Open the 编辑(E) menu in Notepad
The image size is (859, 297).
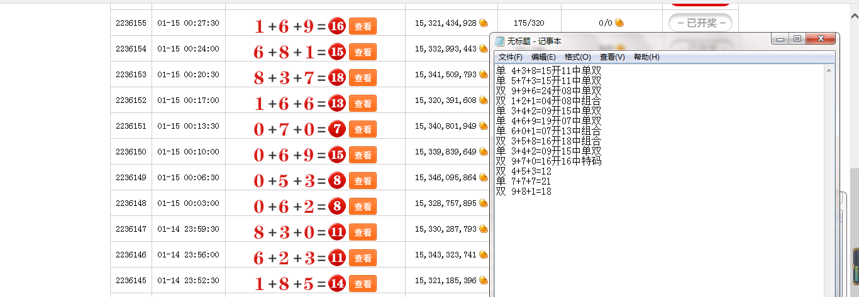click(x=543, y=57)
